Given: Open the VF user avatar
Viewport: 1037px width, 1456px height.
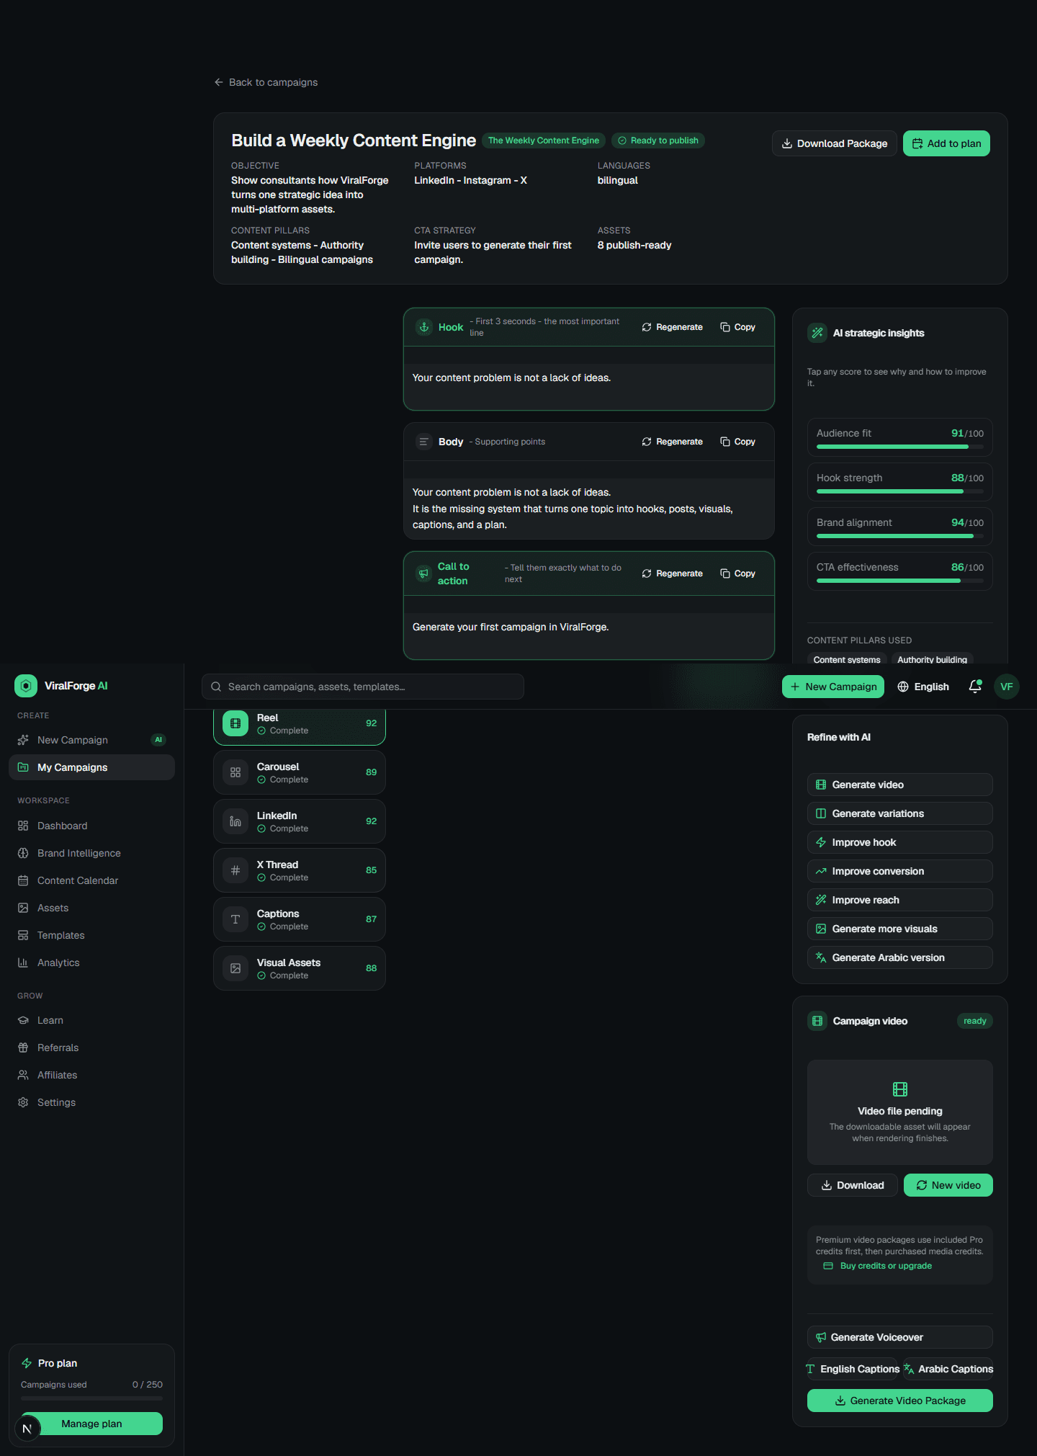Looking at the screenshot, I should [1007, 687].
